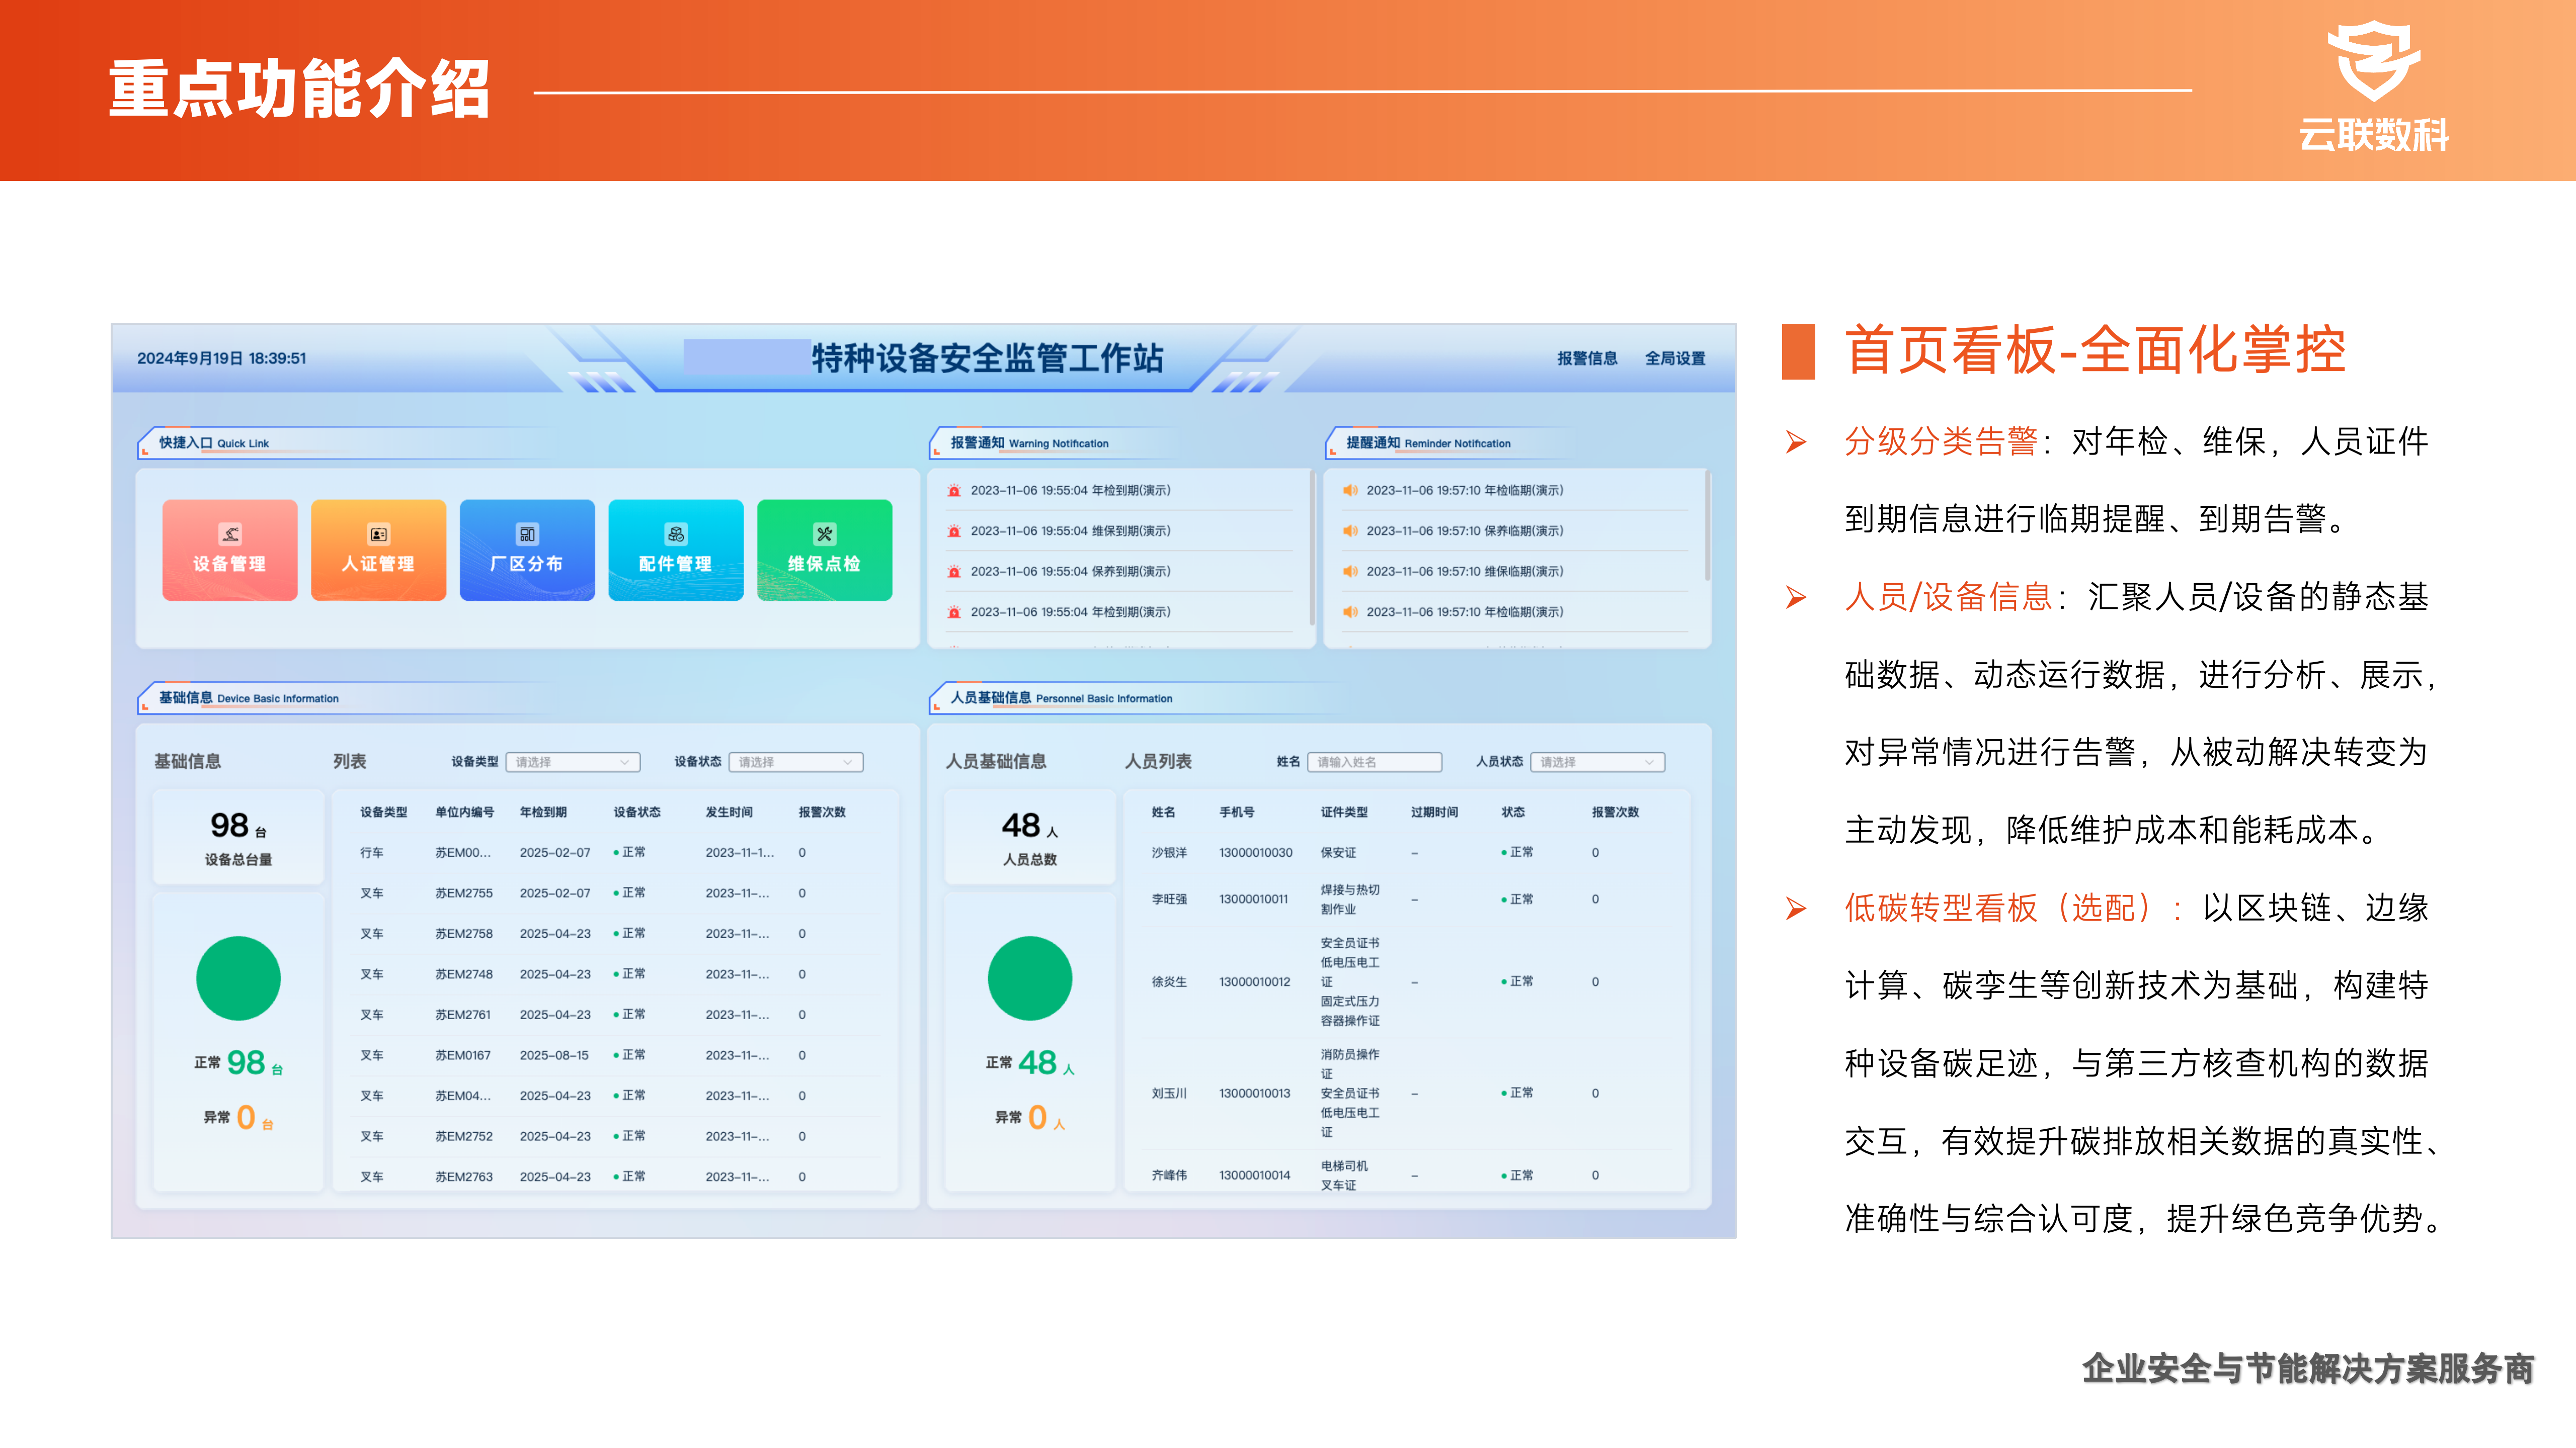2576x1448 pixels.
Task: Open the 人证管理 quick link tile
Action: click(378, 550)
